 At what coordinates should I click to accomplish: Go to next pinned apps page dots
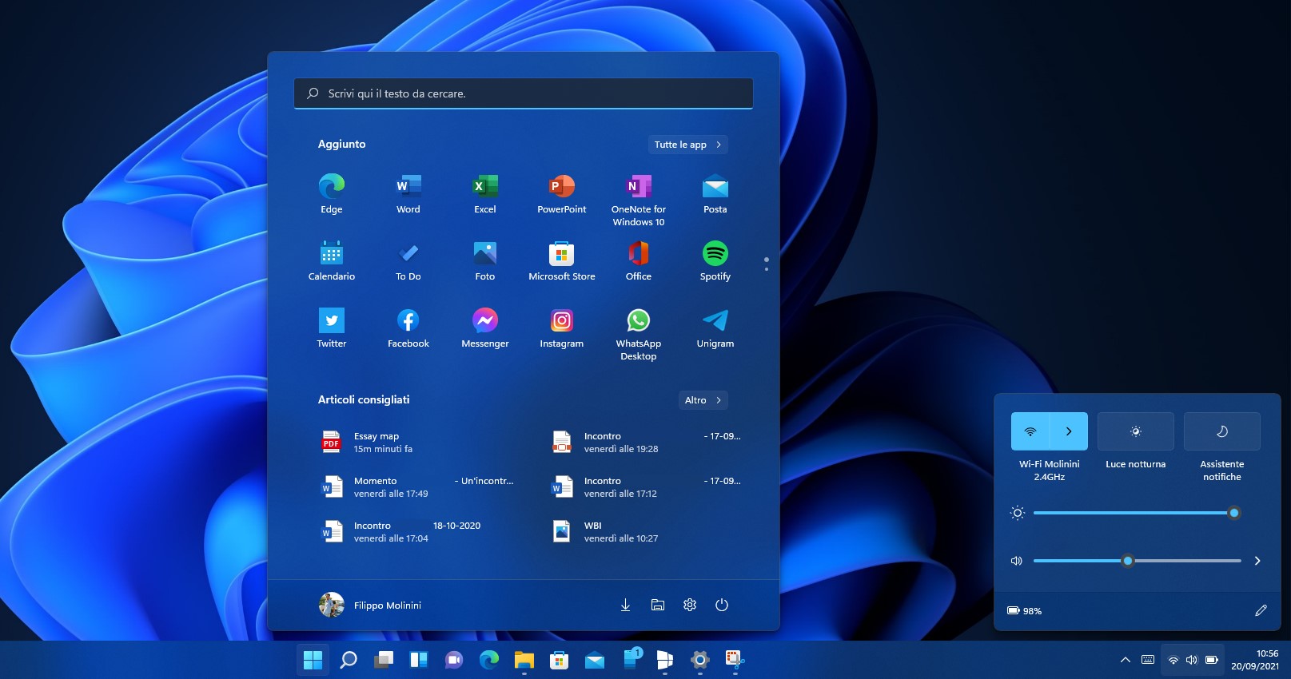[766, 264]
